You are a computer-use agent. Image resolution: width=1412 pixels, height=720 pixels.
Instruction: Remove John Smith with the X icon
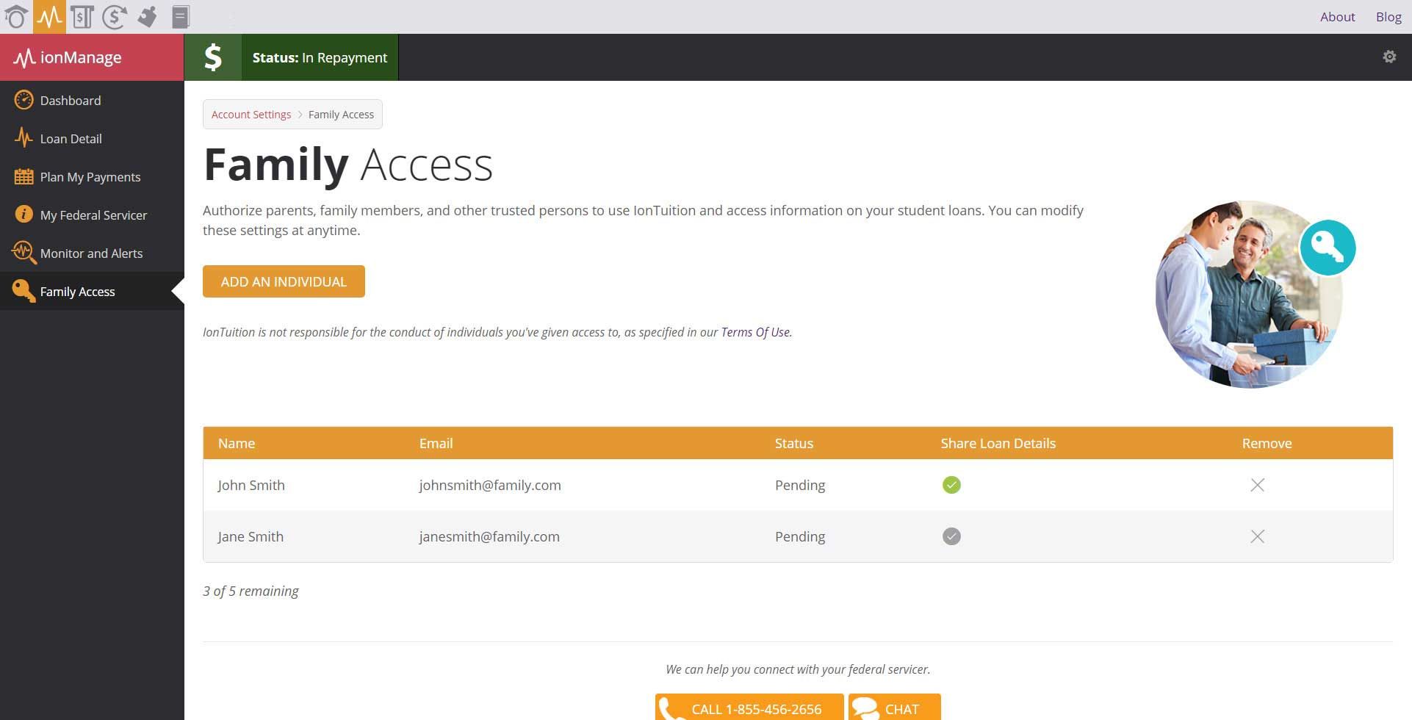point(1258,485)
